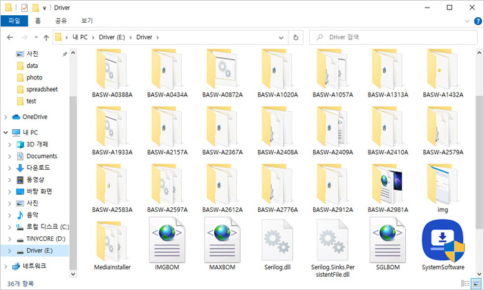Open the 공유 ribbon tab

tap(61, 21)
